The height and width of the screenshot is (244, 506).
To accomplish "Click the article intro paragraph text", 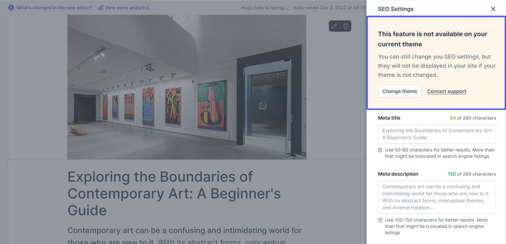I will point(184,235).
